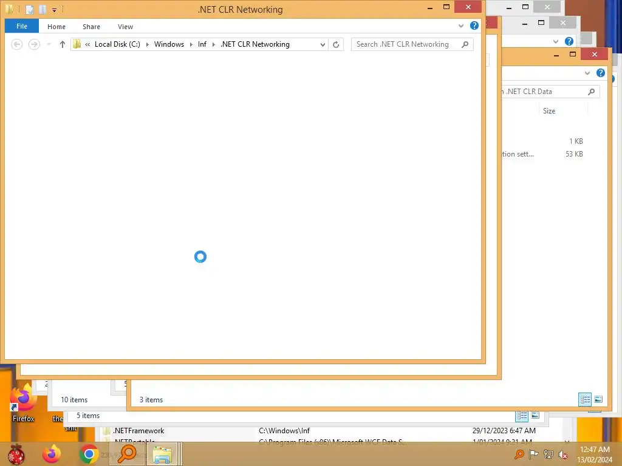
Task: Show hidden breadcrumb path with double chevron
Action: point(87,44)
